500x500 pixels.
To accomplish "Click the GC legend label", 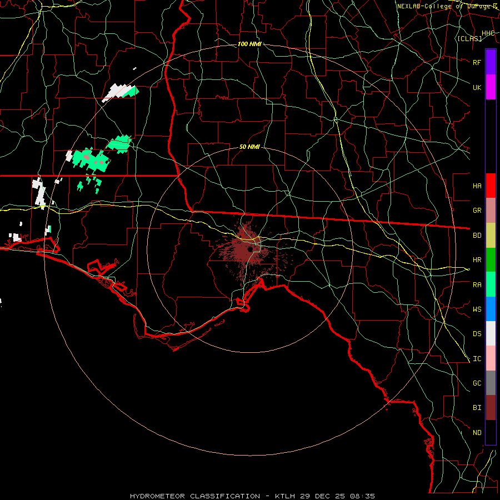I will point(477,383).
